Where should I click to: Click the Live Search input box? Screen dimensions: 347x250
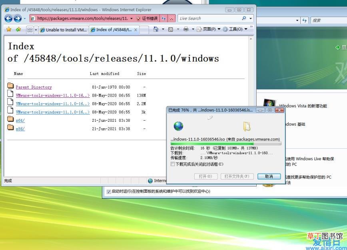click(209, 18)
